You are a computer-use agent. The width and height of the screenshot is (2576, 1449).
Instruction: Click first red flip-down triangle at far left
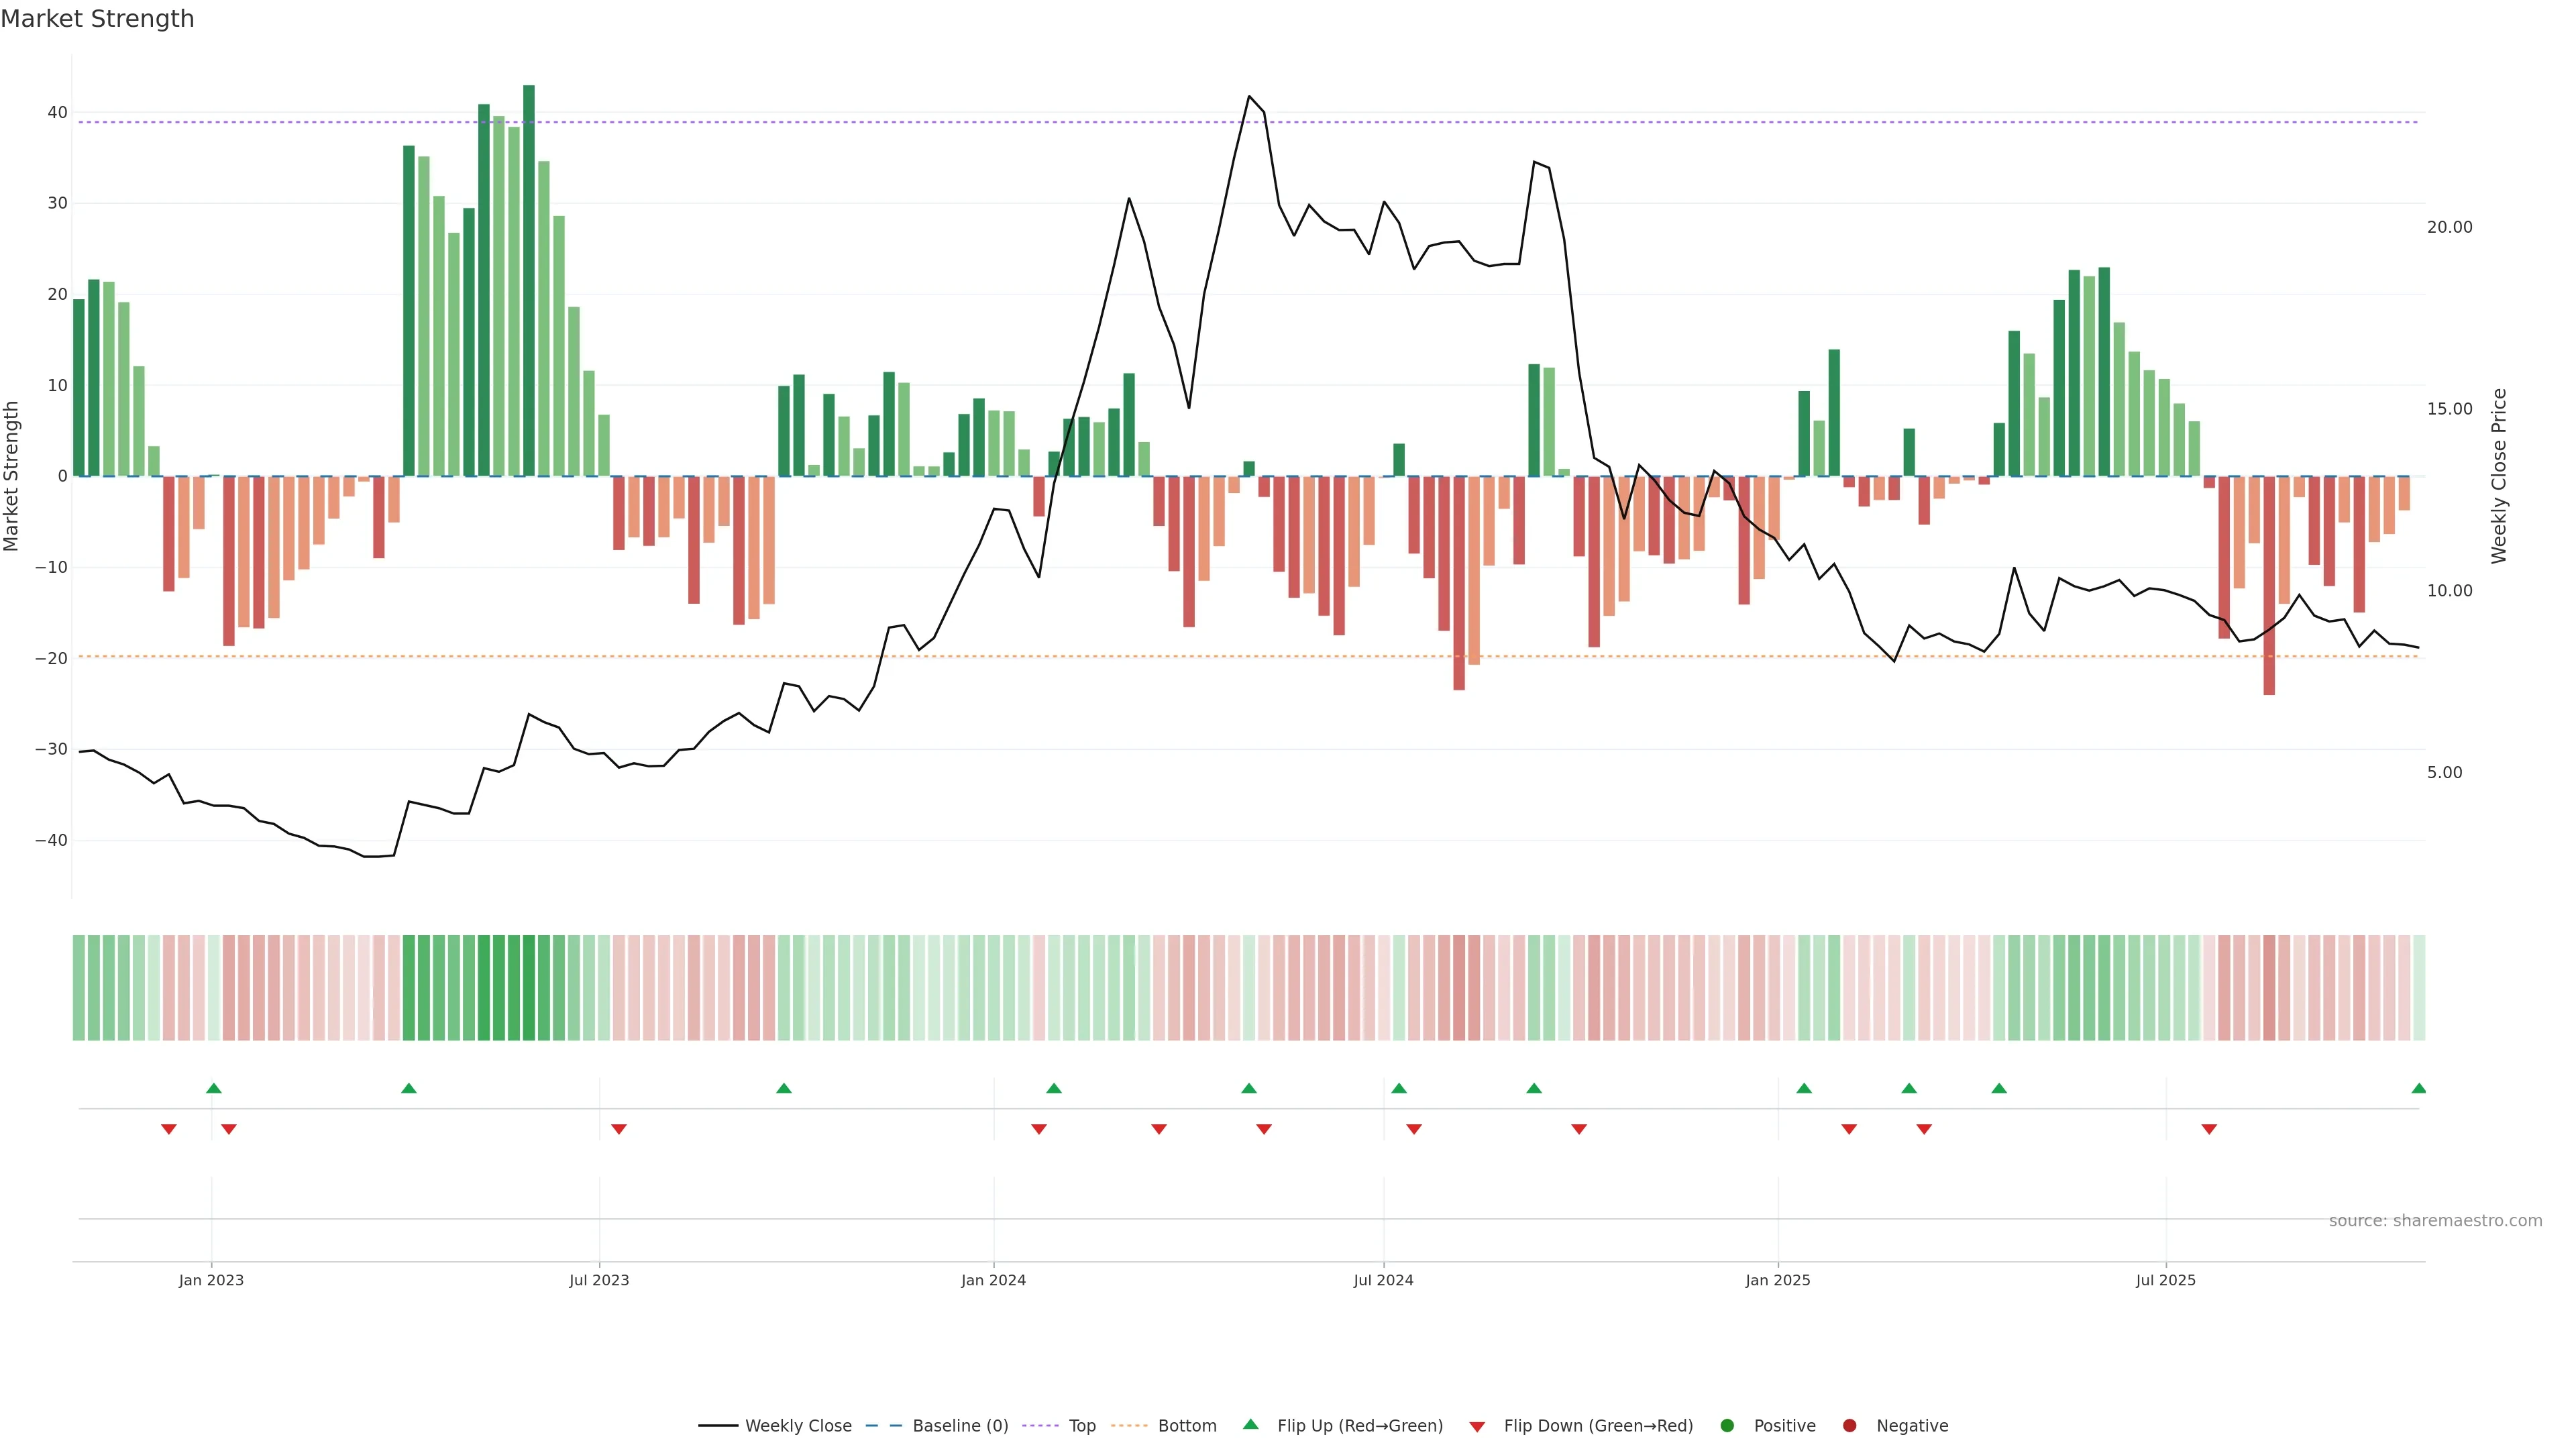tap(168, 1129)
